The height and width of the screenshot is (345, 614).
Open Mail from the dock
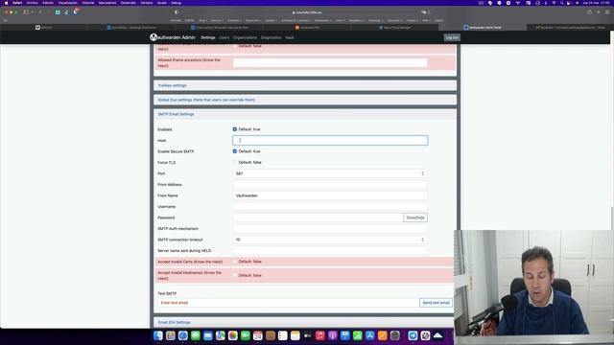(x=208, y=335)
